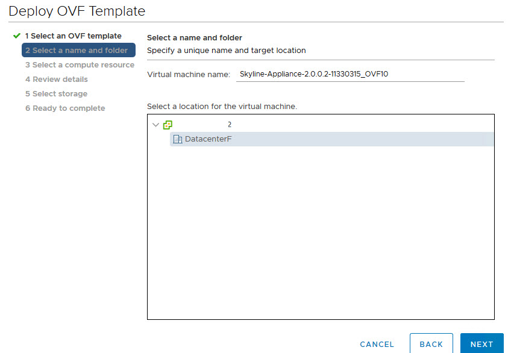
Task: Select DatacenterF as the VM location
Action: point(208,139)
